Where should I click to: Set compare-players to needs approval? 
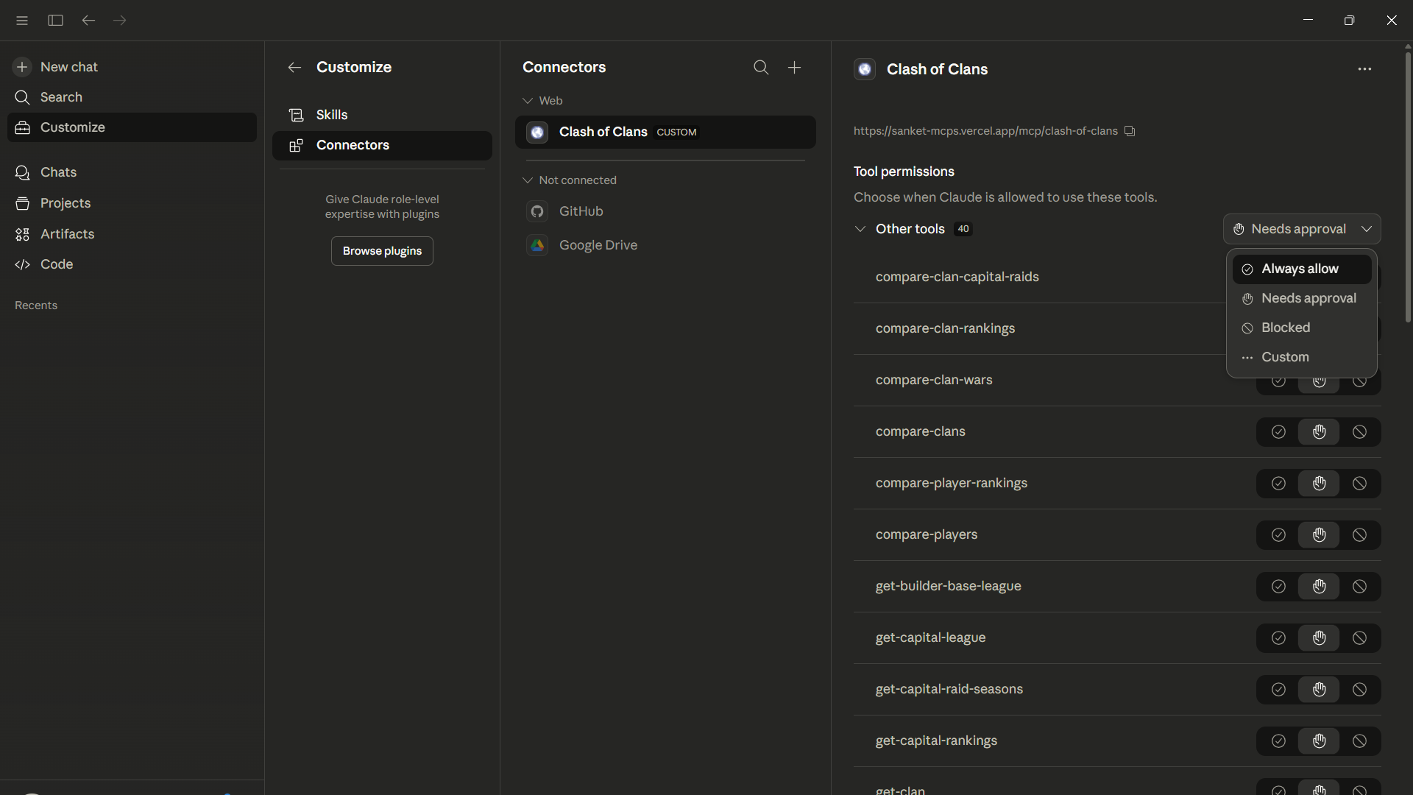pos(1319,535)
